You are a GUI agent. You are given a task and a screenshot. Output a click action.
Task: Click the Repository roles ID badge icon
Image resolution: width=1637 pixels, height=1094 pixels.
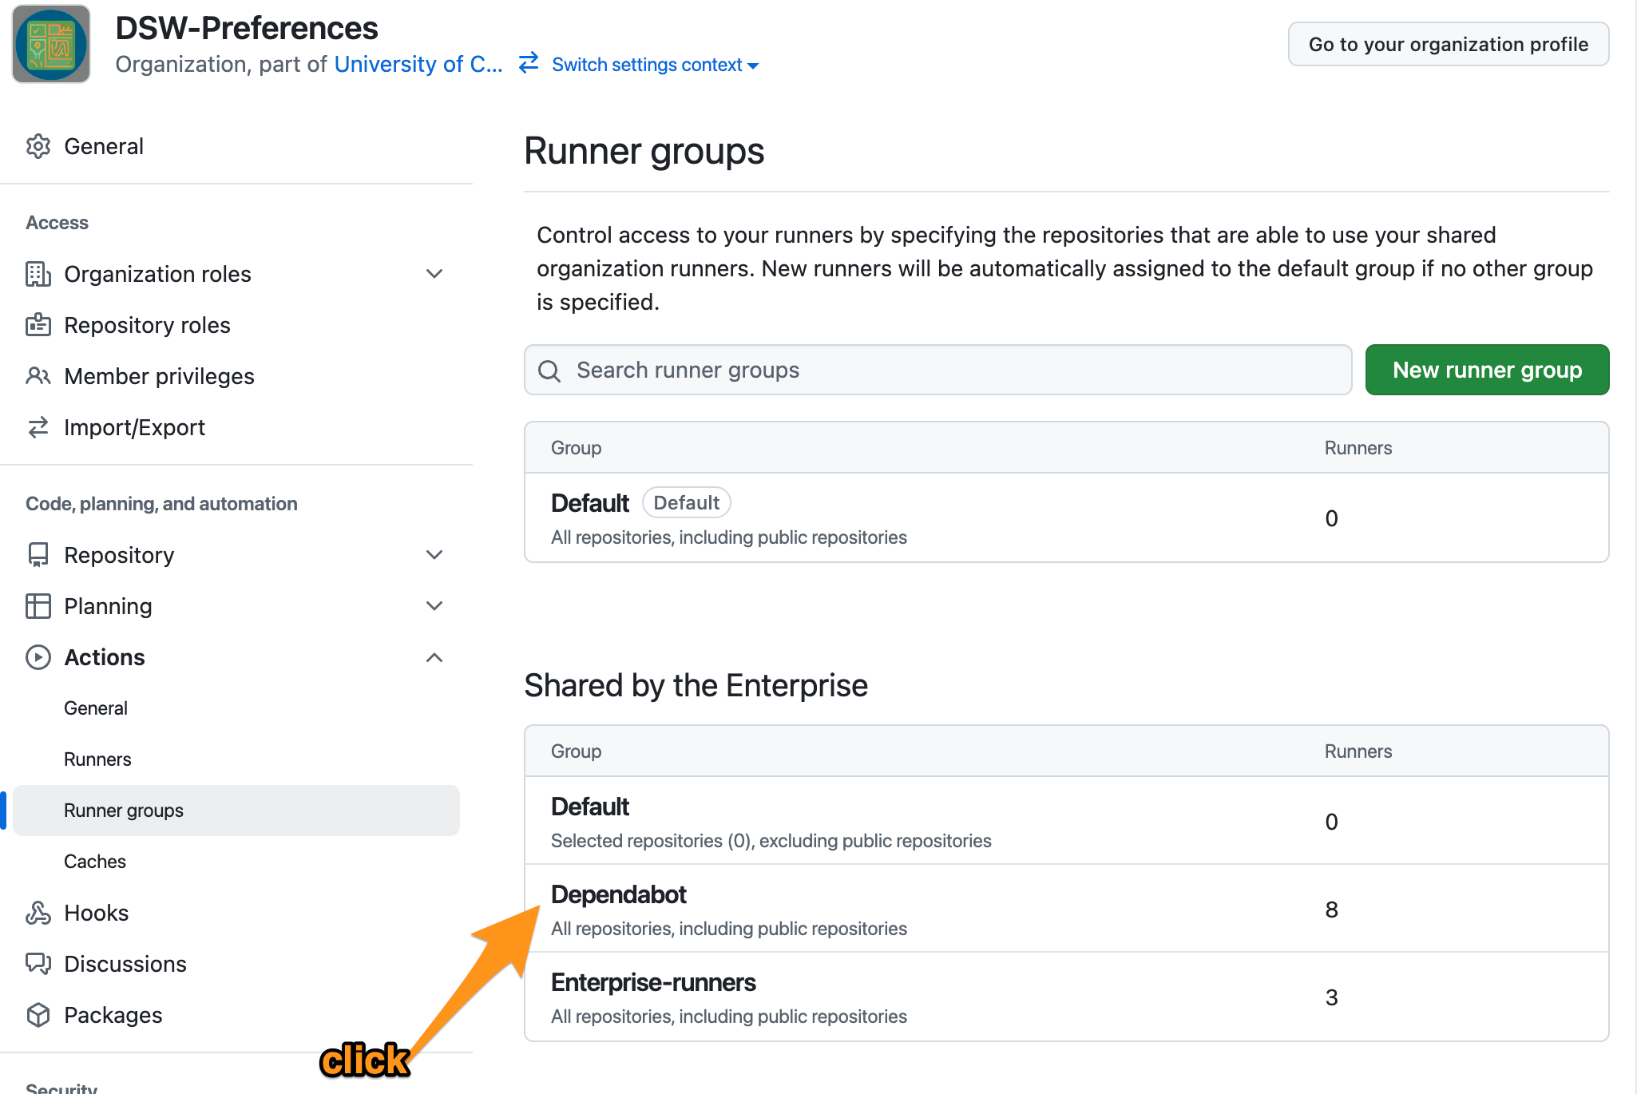pos(38,325)
